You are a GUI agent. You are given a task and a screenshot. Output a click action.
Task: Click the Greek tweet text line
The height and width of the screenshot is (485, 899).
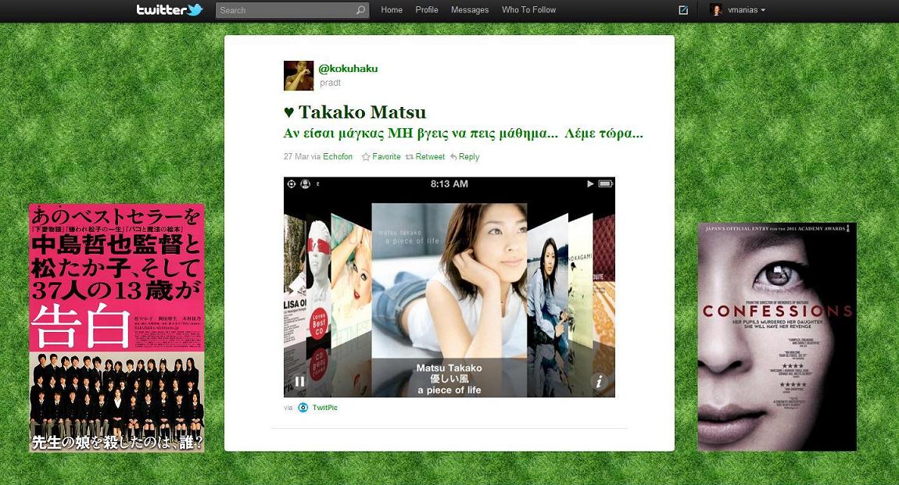[464, 134]
